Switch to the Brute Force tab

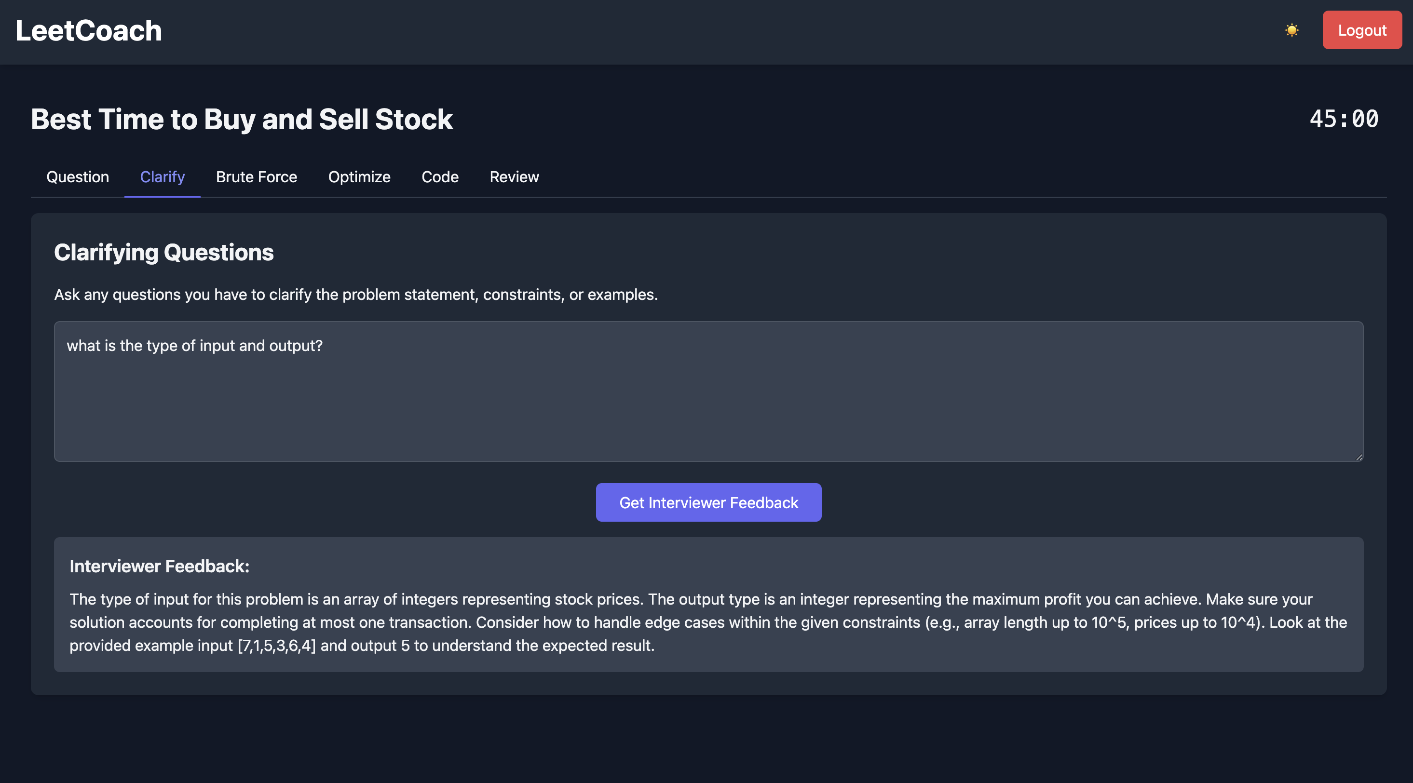[256, 177]
